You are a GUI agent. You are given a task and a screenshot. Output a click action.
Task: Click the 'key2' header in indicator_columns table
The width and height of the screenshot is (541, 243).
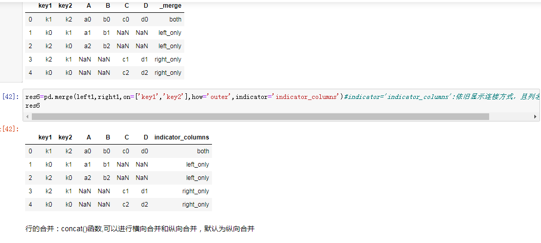point(66,137)
